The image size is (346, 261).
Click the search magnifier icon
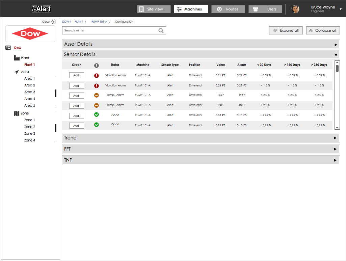[161, 31]
